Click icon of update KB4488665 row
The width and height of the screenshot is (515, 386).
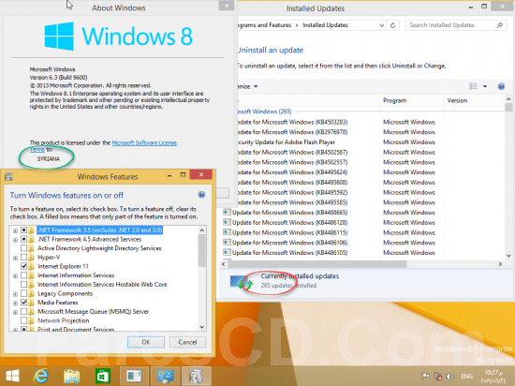(227, 213)
